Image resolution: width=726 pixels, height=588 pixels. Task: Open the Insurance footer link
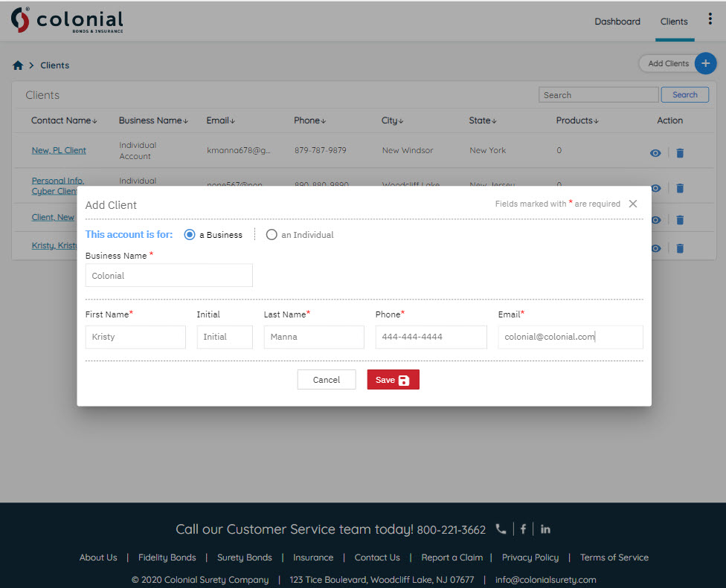point(313,558)
